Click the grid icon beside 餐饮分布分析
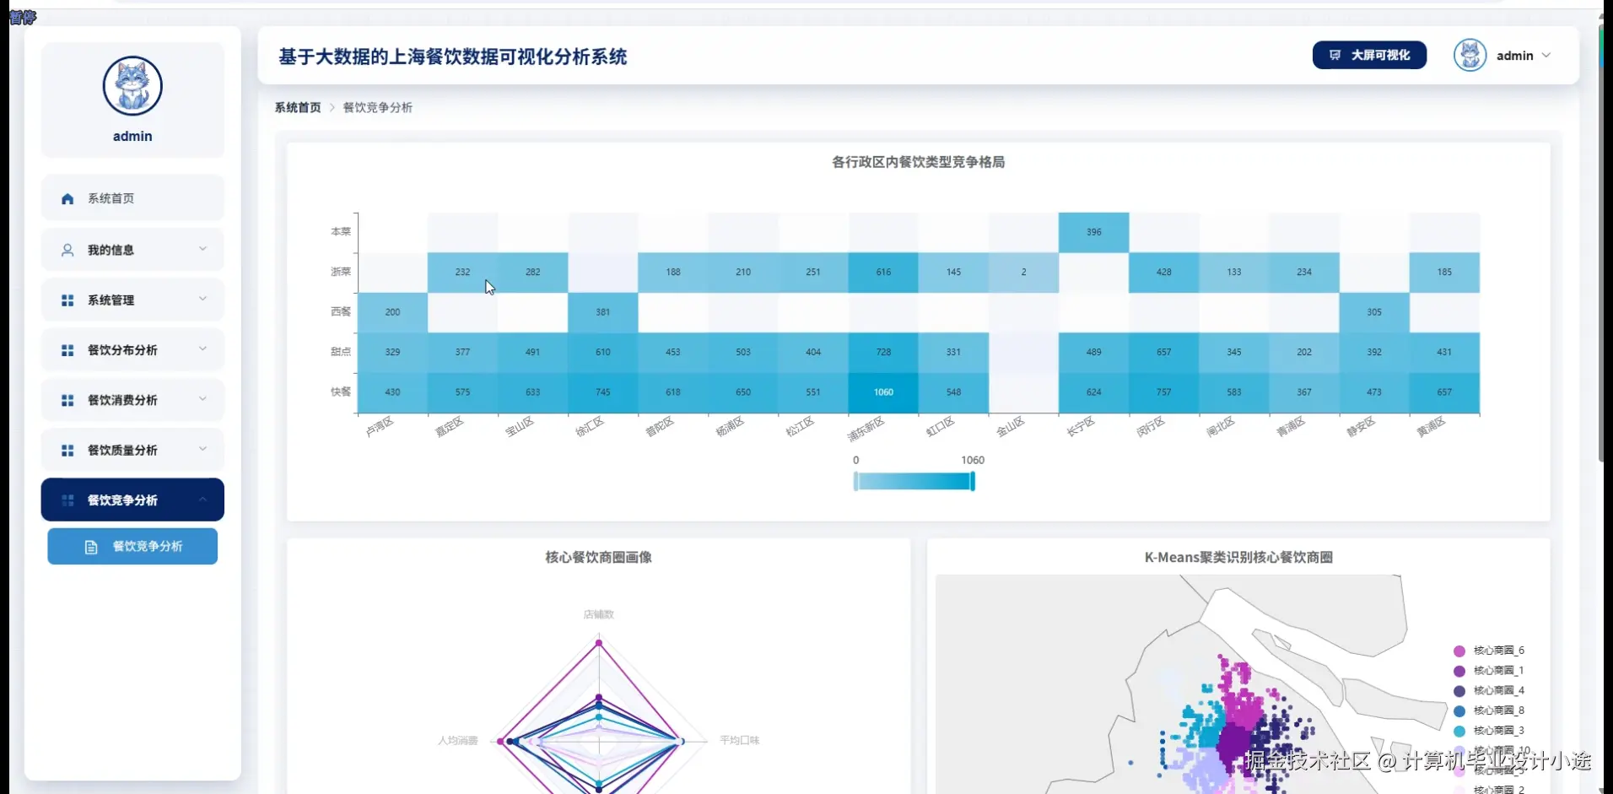 [x=67, y=350]
